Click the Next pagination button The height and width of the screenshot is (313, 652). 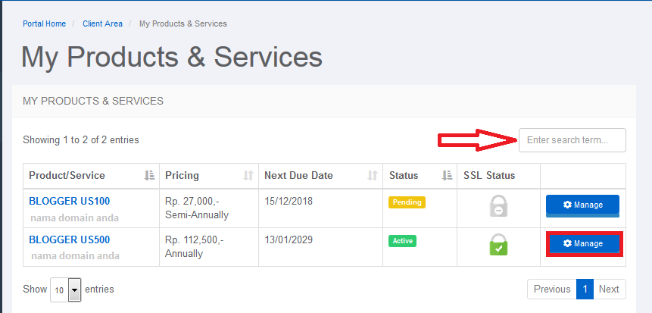coord(609,290)
